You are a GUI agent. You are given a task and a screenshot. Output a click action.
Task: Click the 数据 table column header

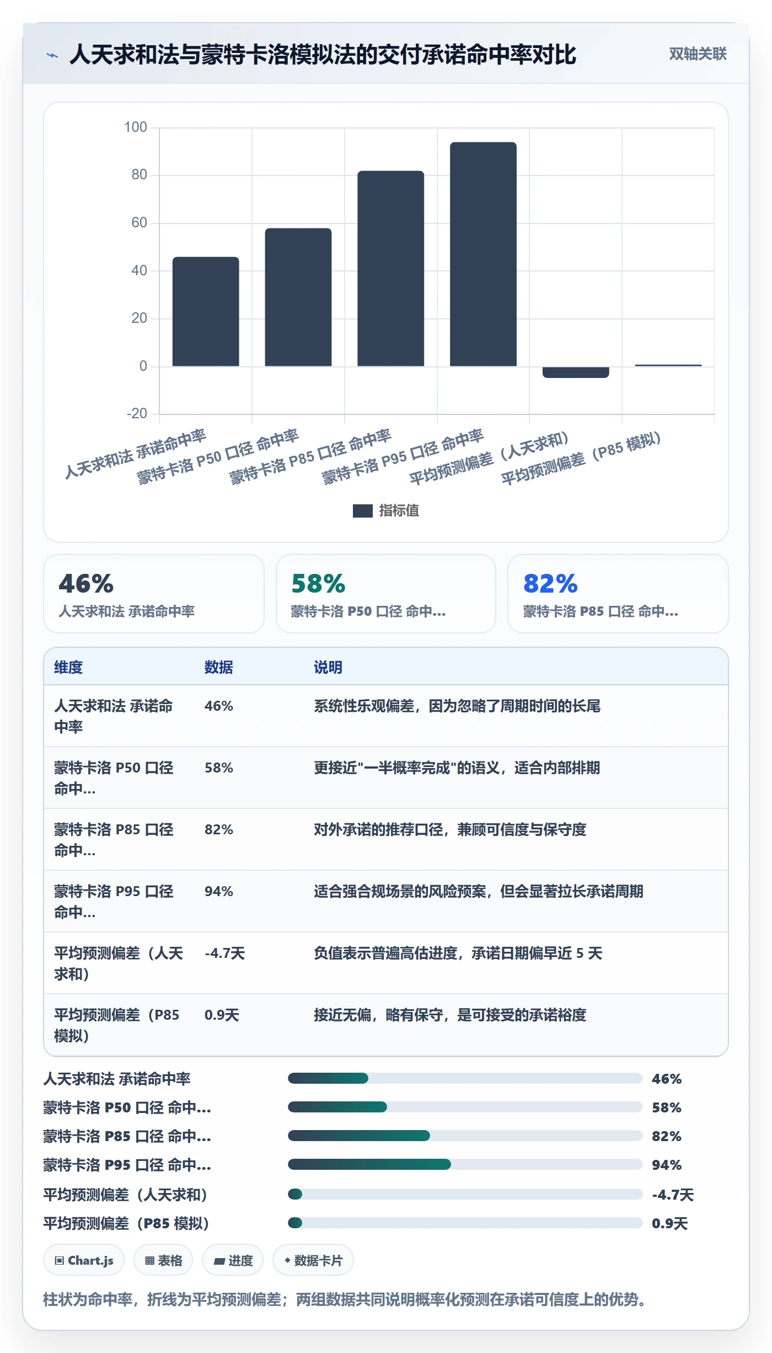tap(219, 667)
